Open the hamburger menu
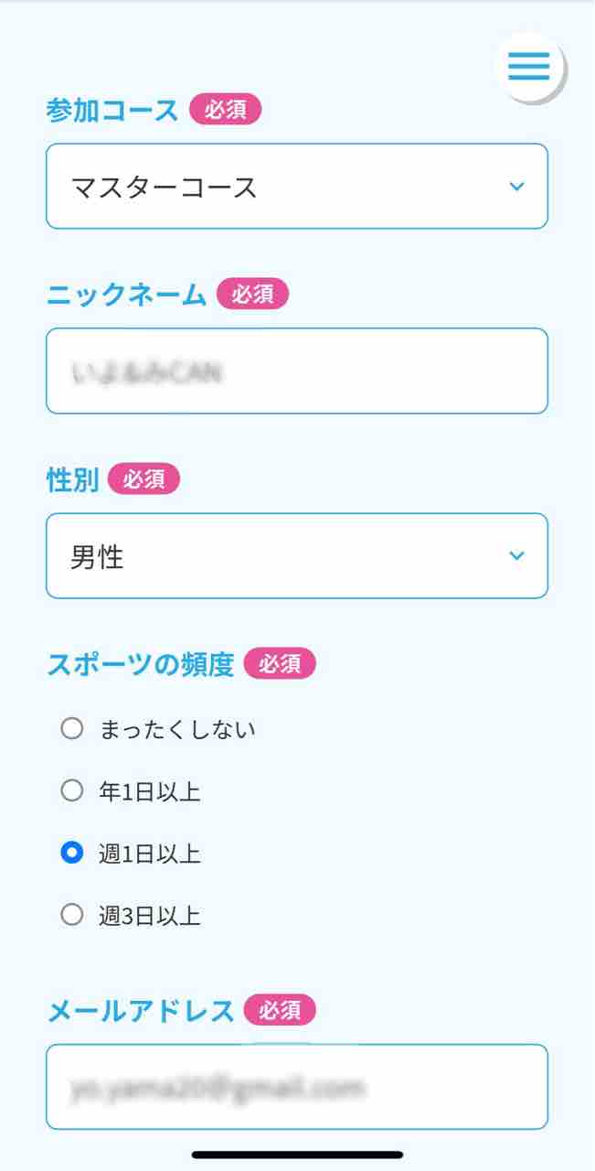Viewport: 595px width, 1171px height. [x=529, y=66]
